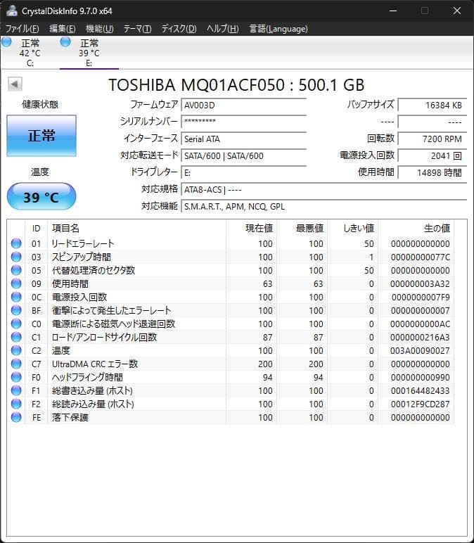
Task: Click status orb for ID BF shock error rate
Action: pyautogui.click(x=16, y=310)
